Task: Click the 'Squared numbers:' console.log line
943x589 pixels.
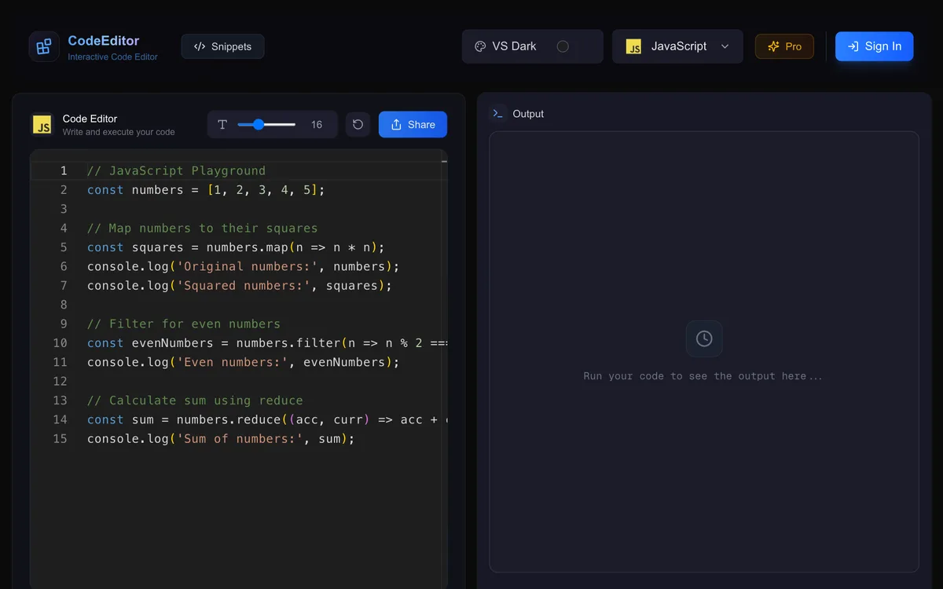Action: [240, 286]
